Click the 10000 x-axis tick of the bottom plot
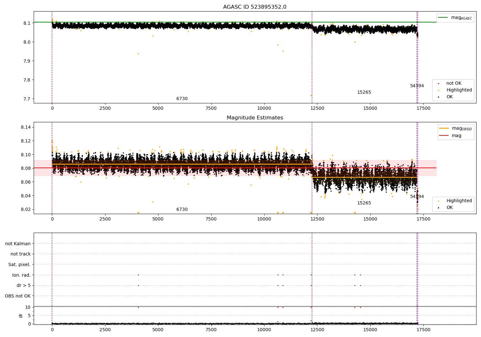Image resolution: width=481 pixels, height=337 pixels. [264, 330]
